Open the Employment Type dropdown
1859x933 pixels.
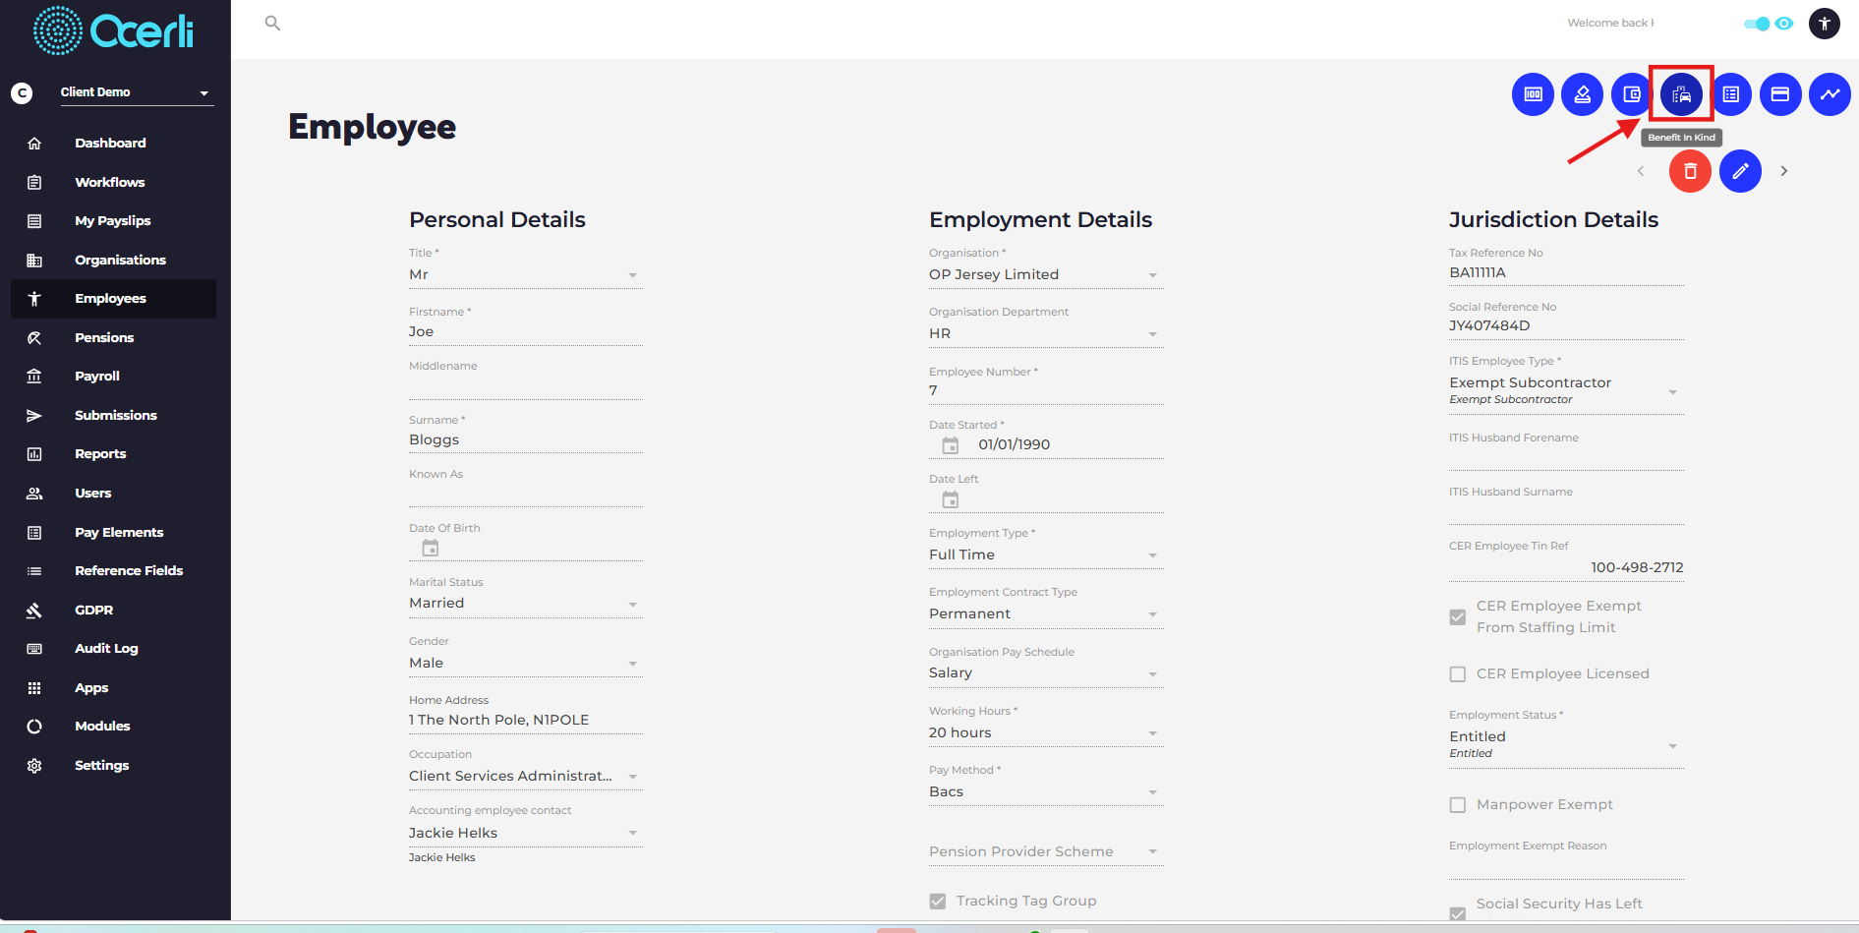pos(1045,555)
